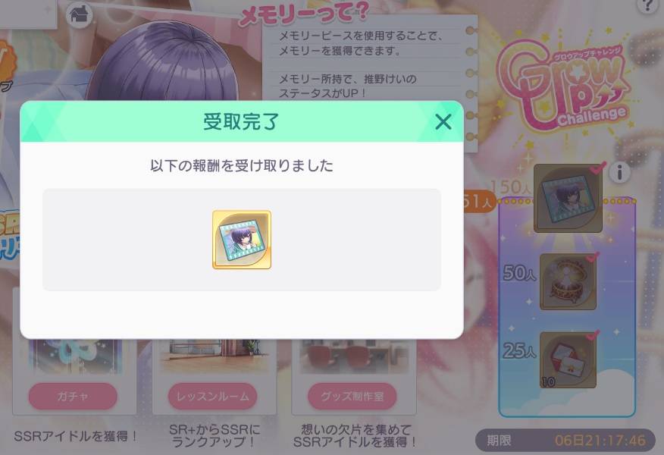Click the 以下の報酬を受け取りました message text
Image resolution: width=664 pixels, height=455 pixels.
pyautogui.click(x=241, y=165)
